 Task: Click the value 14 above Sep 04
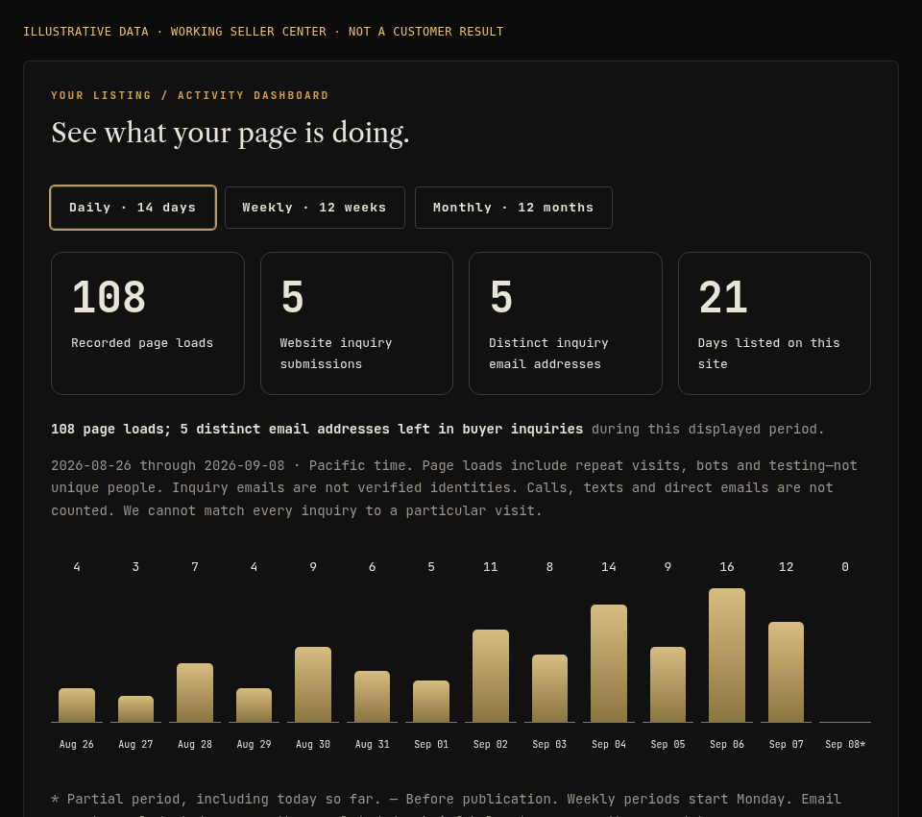[609, 567]
